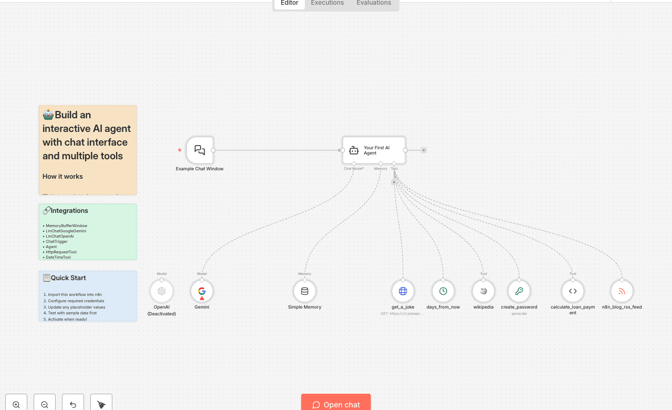
Task: Open the days_from_now datetime tool
Action: [x=443, y=291]
